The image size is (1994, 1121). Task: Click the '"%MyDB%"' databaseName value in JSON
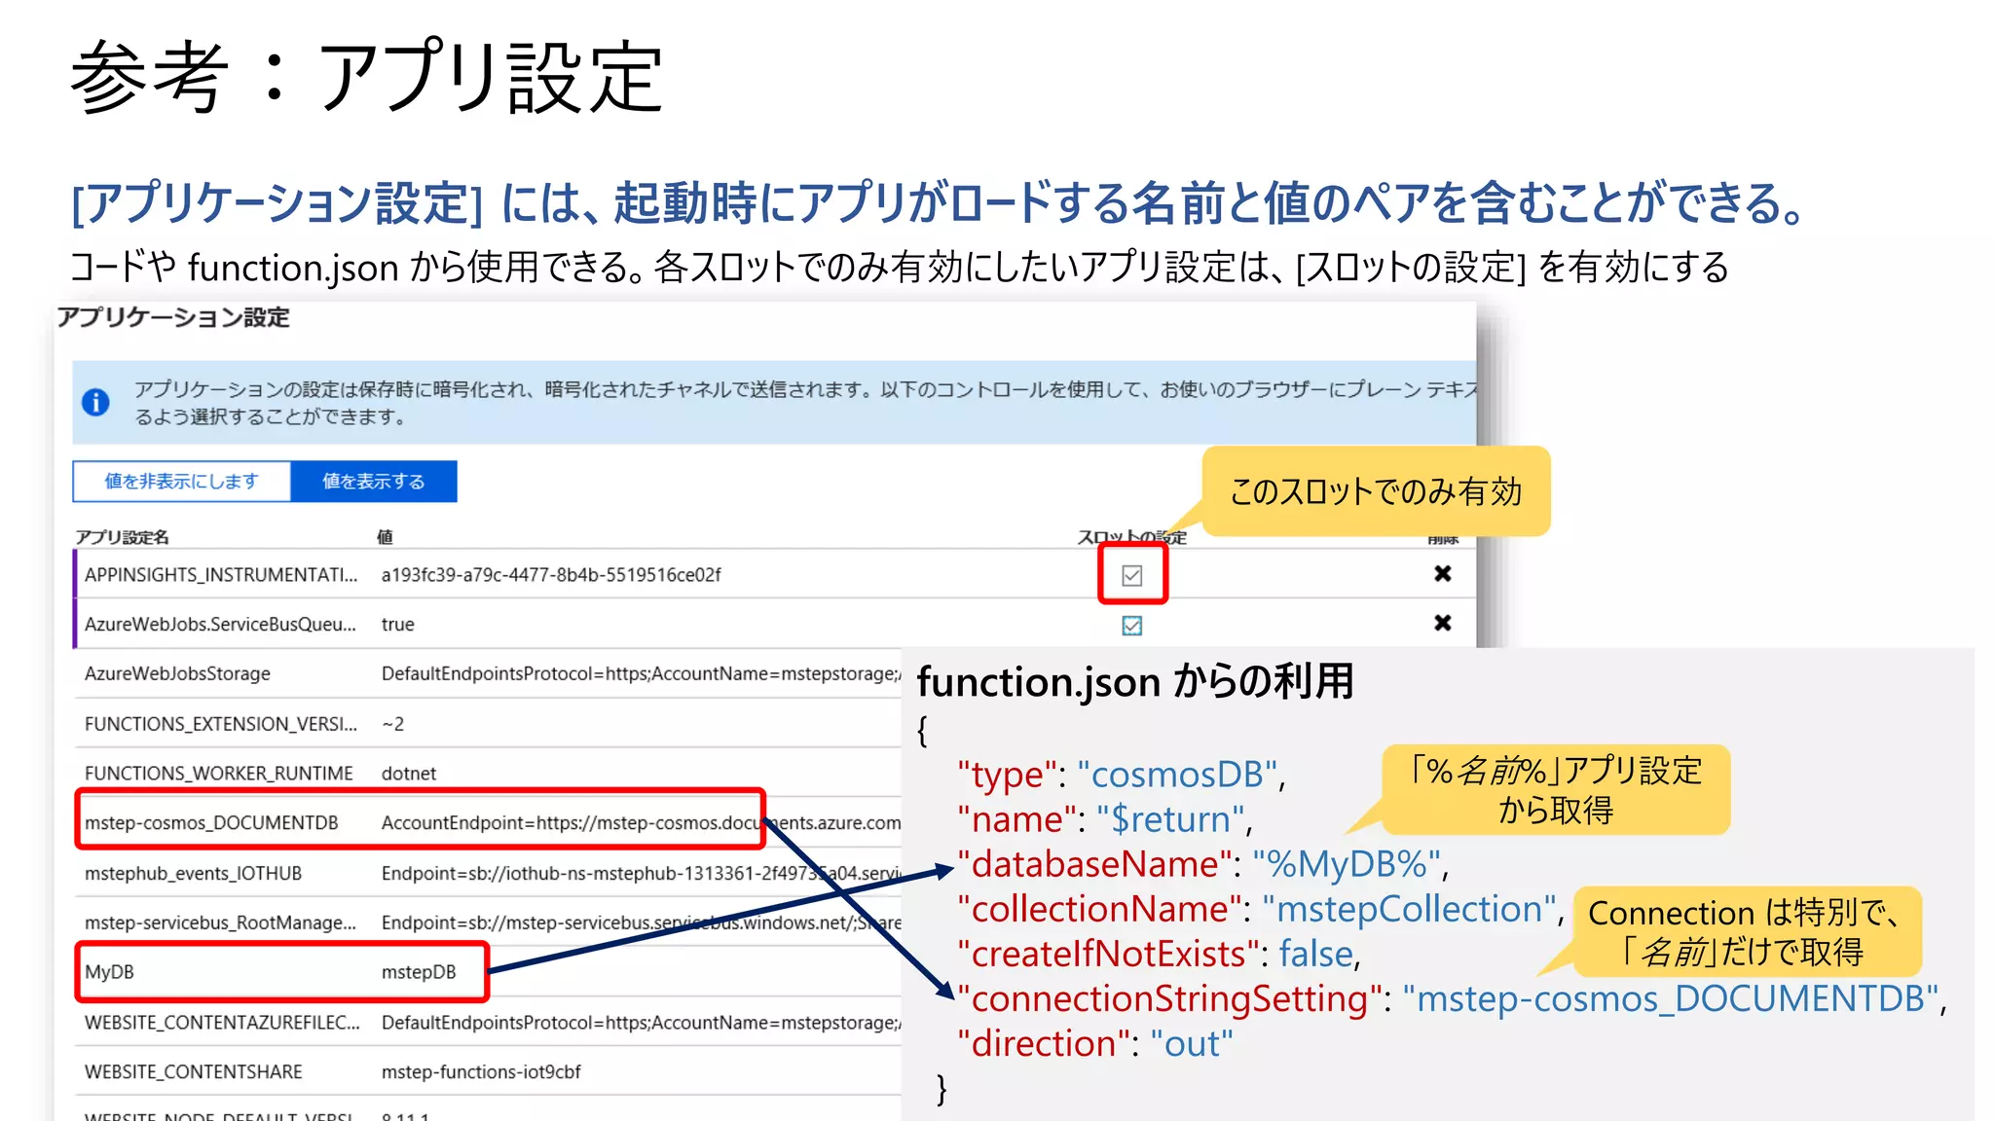tap(1347, 864)
